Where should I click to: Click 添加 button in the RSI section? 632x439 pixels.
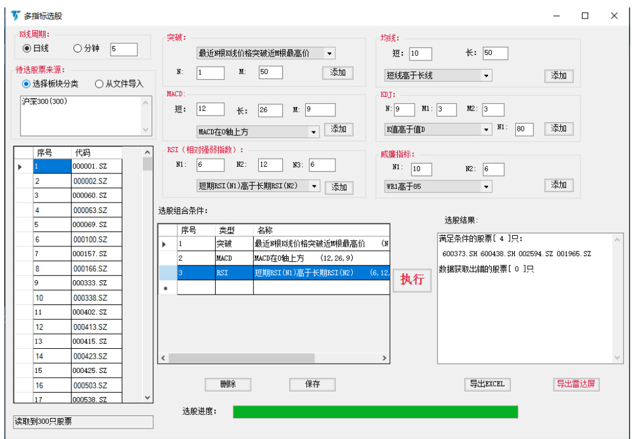click(339, 187)
